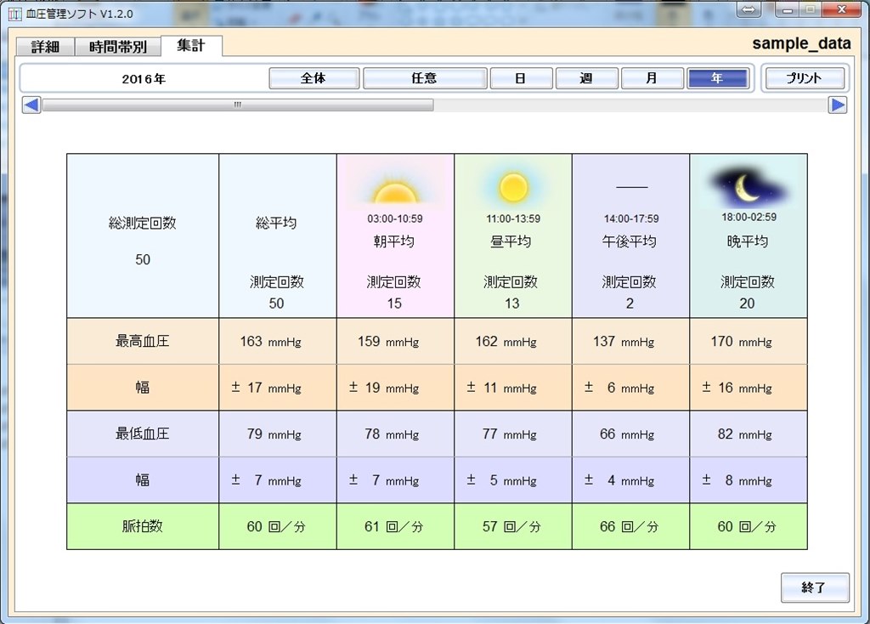Viewport: 870px width, 624px height.
Task: Click the app icon in title bar
Action: [14, 14]
